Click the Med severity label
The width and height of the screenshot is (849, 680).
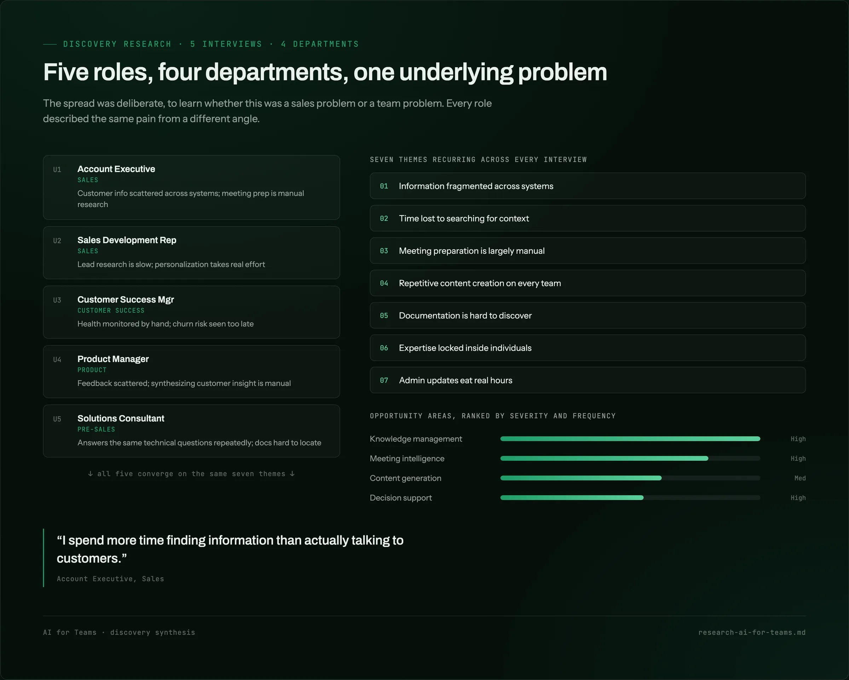point(800,478)
